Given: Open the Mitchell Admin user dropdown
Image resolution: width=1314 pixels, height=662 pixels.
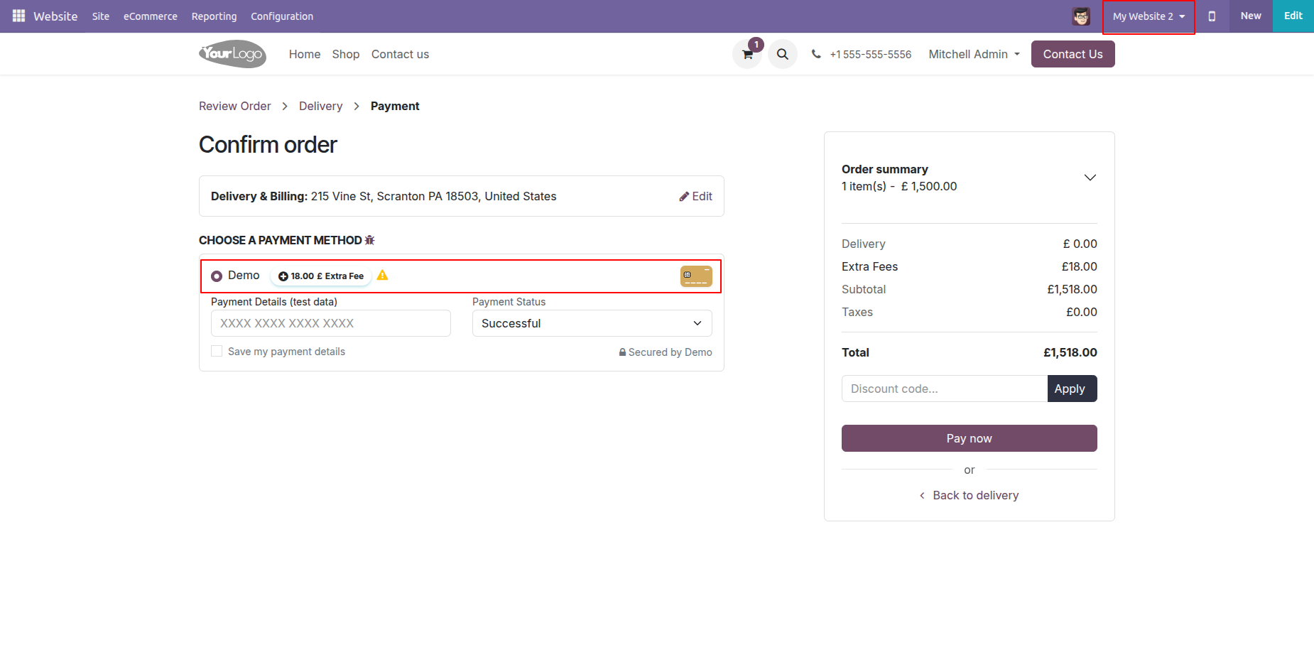Looking at the screenshot, I should pyautogui.click(x=974, y=54).
